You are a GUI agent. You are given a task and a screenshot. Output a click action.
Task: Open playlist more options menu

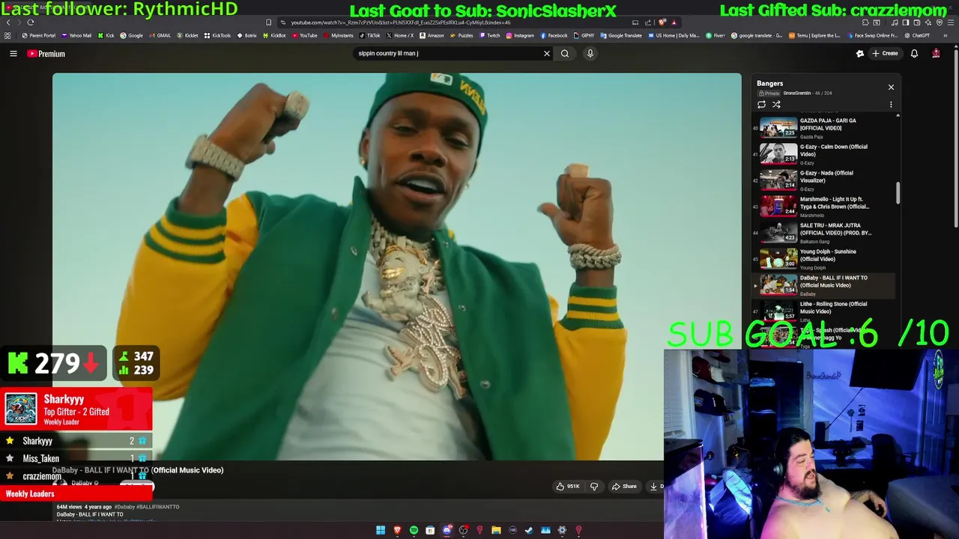891,105
